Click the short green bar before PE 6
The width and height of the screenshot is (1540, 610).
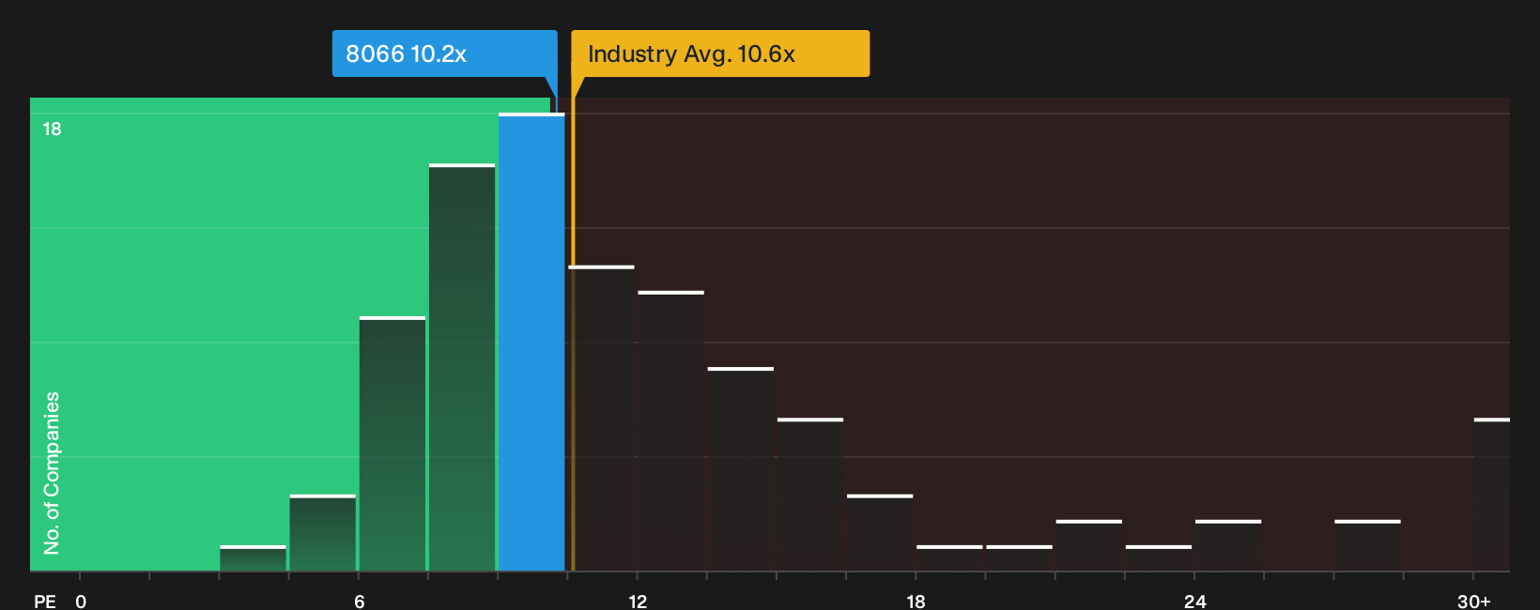323,533
